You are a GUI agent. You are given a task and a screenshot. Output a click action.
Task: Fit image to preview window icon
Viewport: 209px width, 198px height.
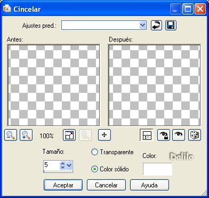tap(69, 135)
